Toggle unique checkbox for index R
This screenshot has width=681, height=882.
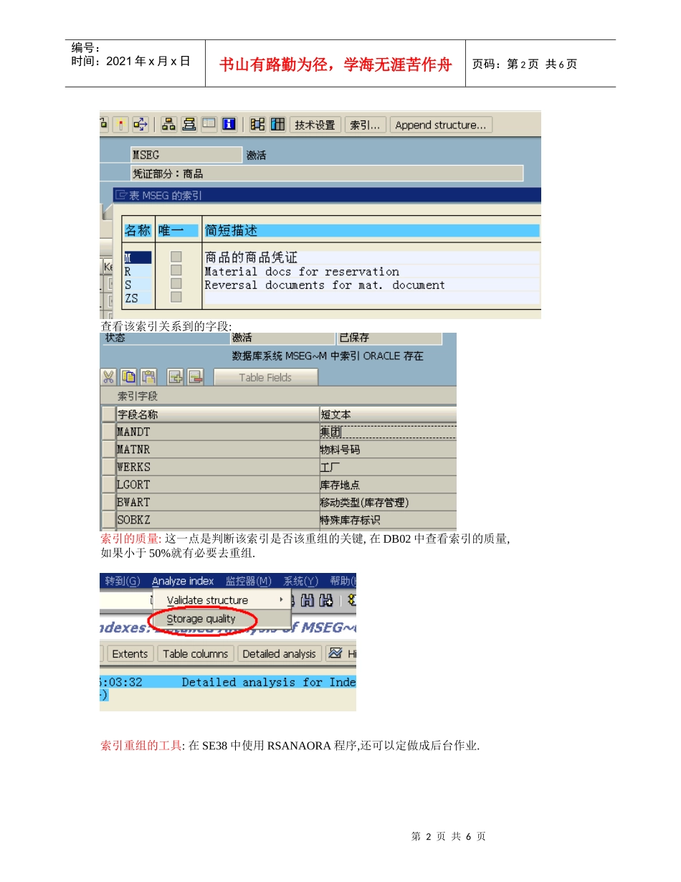pyautogui.click(x=176, y=270)
